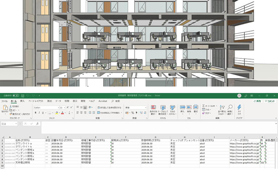Toggle Bold formatting in the font group
Image resolution: width=278 pixels, height=173 pixels.
coord(35,113)
